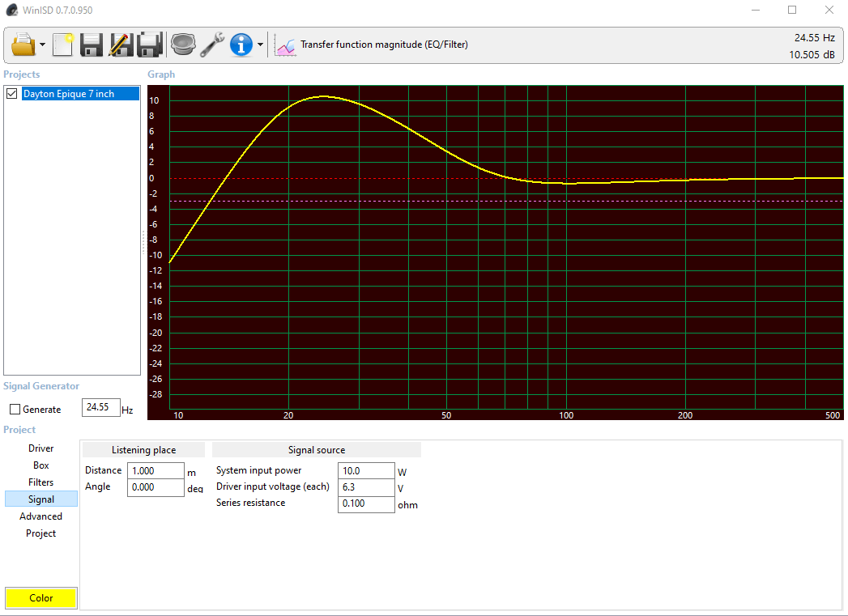
Task: Click the Signal Generator heading
Action: point(41,386)
